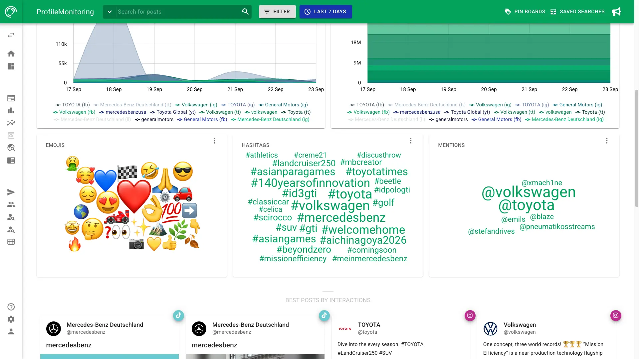Open the trend insights sparkline icon in sidebar
This screenshot has height=359, width=639.
tap(11, 123)
